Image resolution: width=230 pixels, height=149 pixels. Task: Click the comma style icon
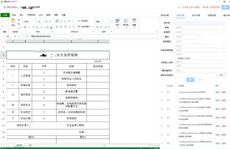[x=101, y=27]
